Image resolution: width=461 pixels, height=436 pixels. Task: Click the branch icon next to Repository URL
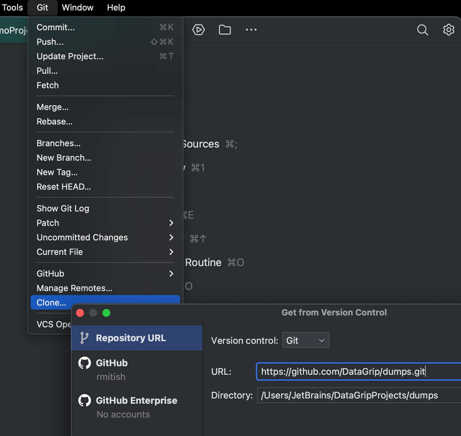coord(85,338)
